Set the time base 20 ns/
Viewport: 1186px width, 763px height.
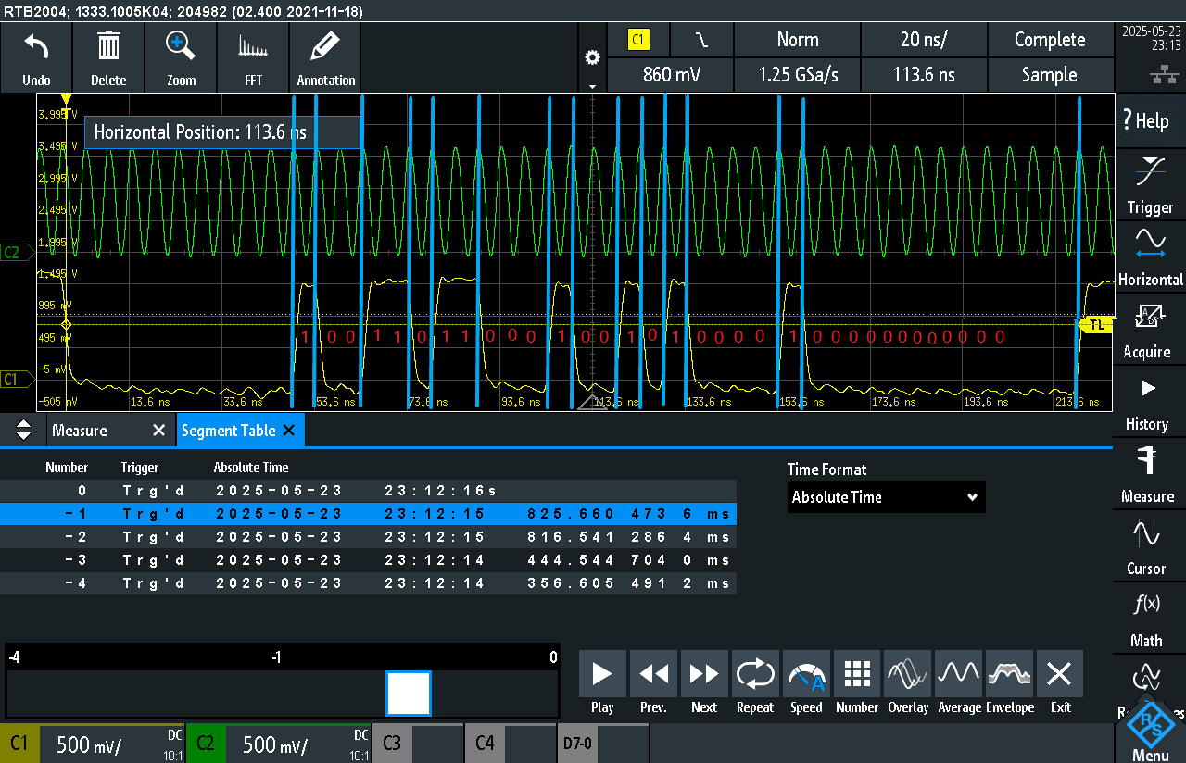coord(924,40)
